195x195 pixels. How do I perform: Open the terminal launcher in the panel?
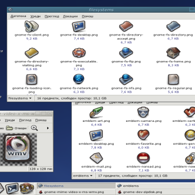click(12, 189)
